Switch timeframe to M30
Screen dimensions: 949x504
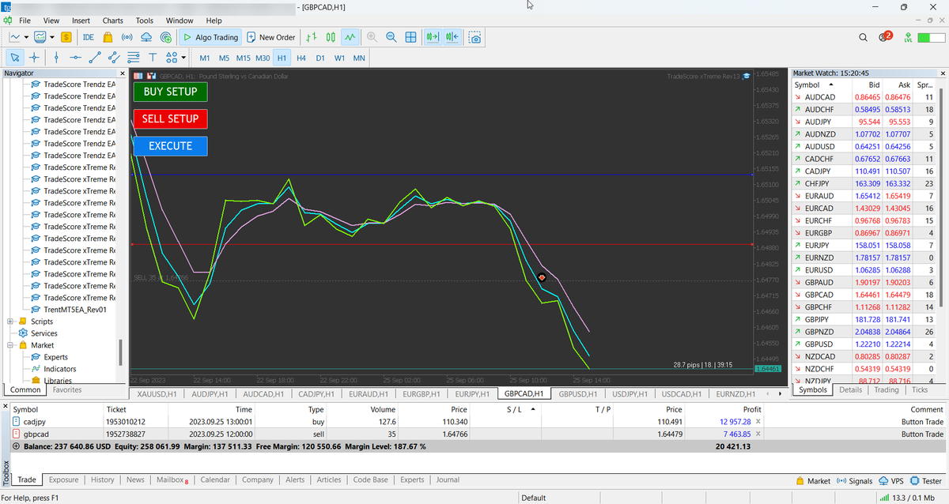coord(263,58)
